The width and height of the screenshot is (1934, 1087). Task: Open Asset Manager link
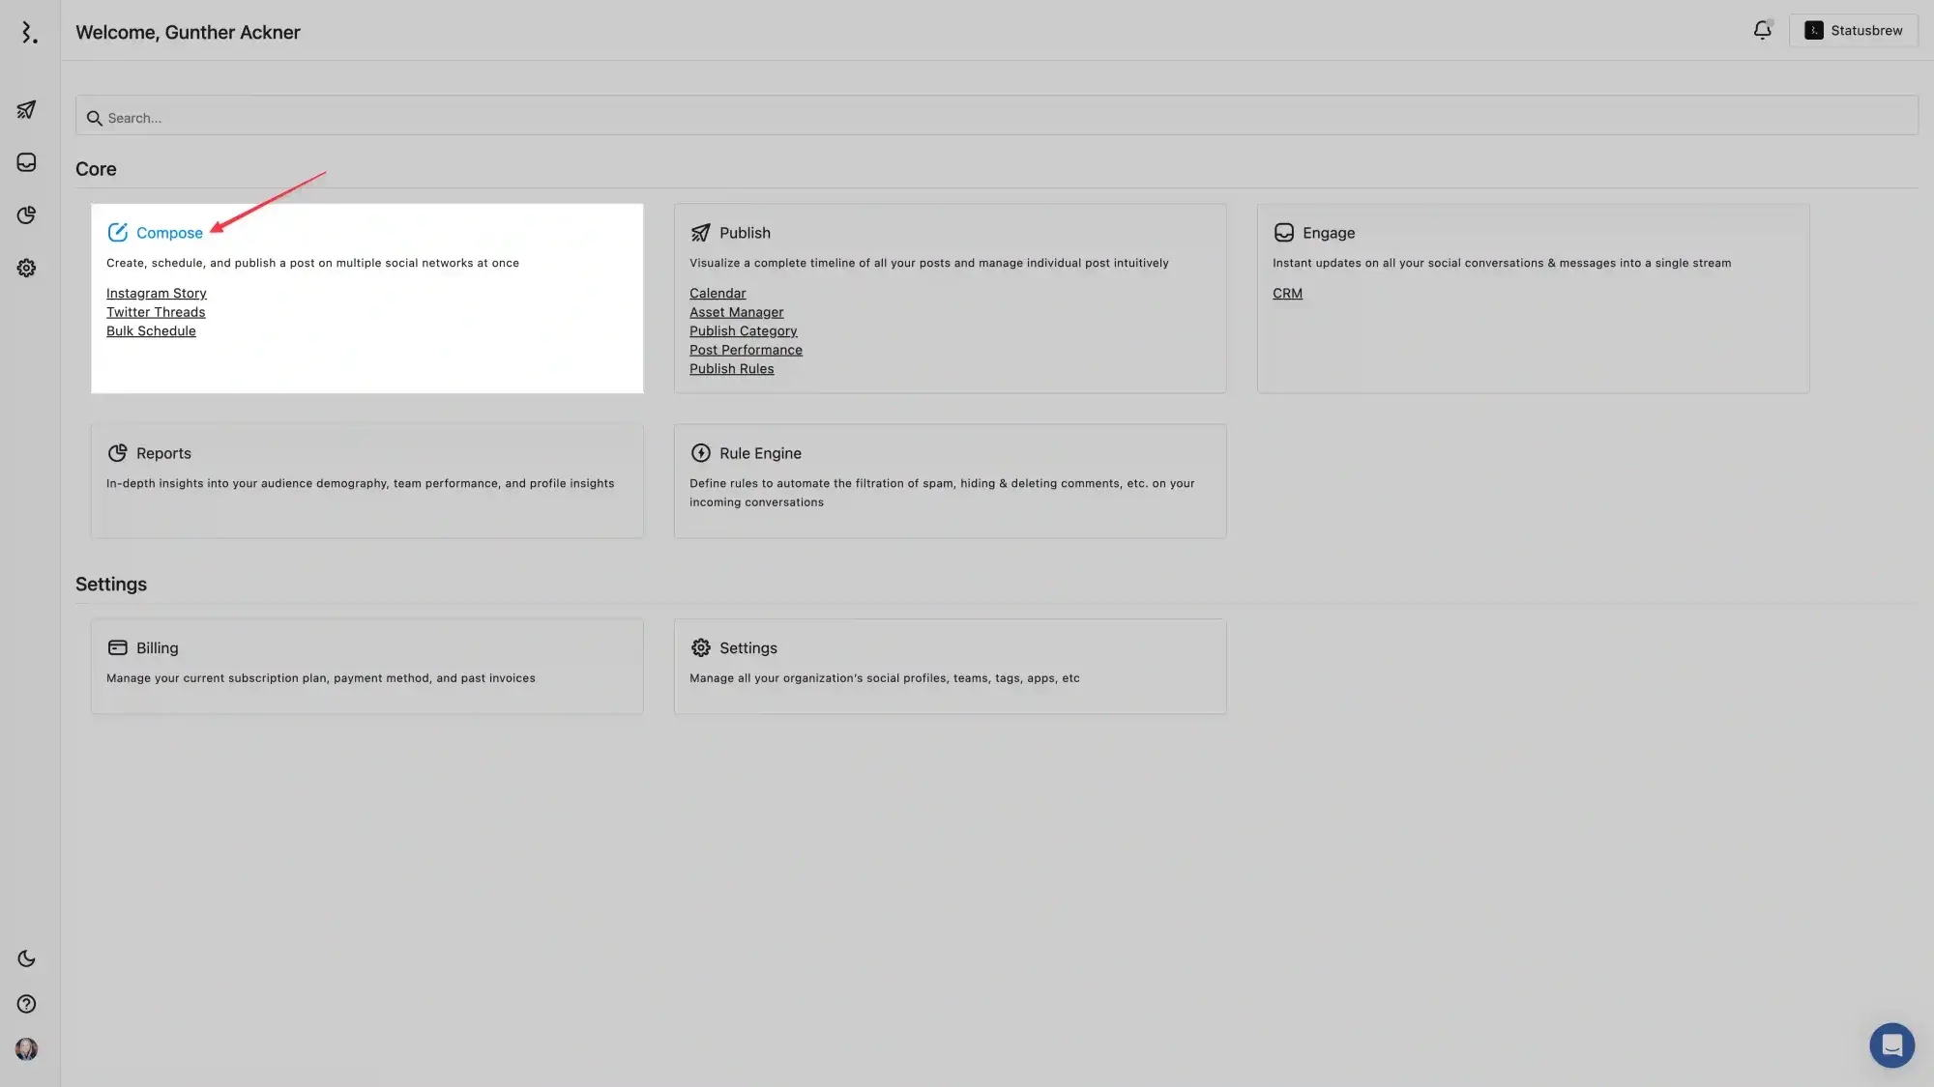tap(736, 312)
